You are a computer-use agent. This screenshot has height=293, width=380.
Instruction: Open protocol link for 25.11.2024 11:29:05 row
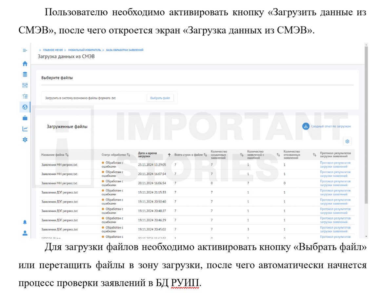tap(335, 164)
